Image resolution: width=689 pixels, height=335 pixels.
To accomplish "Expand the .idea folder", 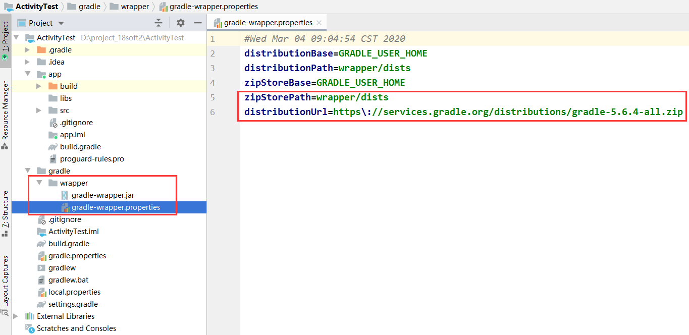I will pos(27,62).
